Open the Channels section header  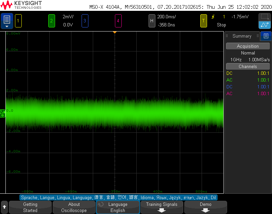248,66
